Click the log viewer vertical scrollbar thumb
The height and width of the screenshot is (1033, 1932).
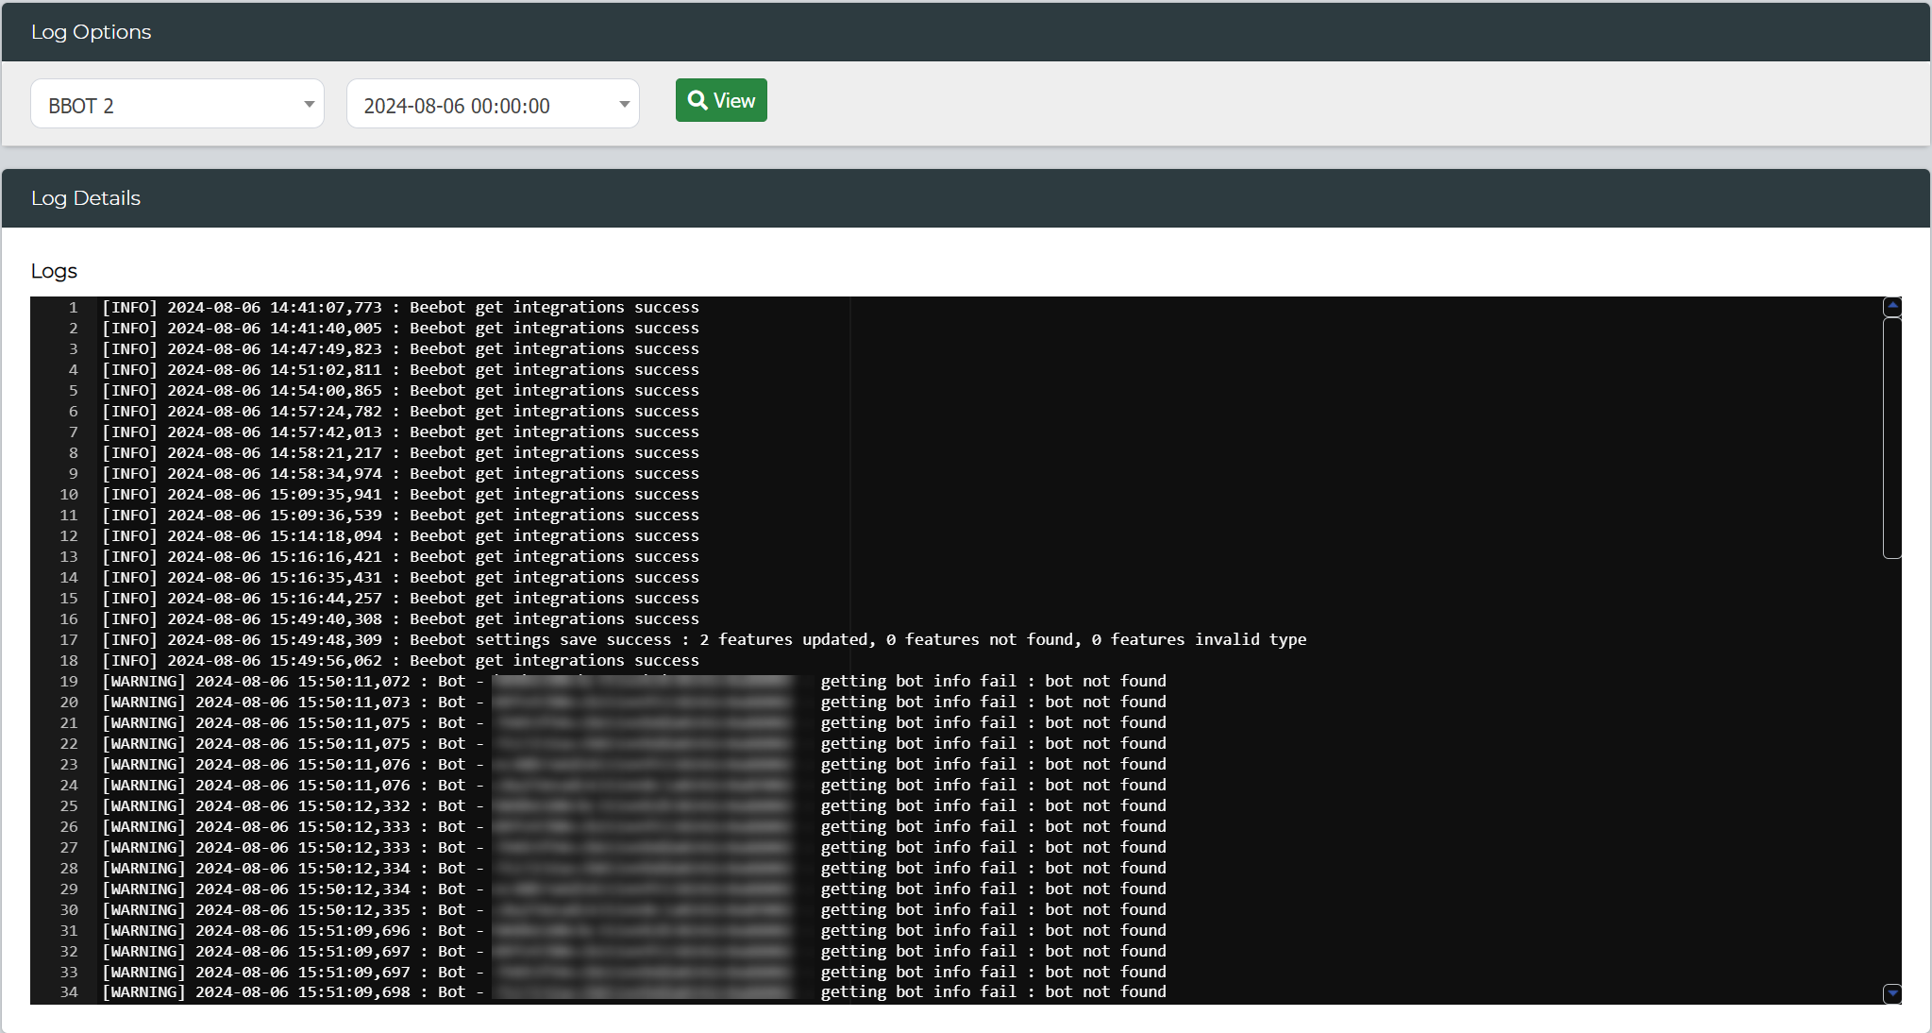(x=1892, y=438)
